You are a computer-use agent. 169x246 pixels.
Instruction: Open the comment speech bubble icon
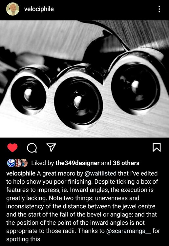pyautogui.click(x=32, y=148)
